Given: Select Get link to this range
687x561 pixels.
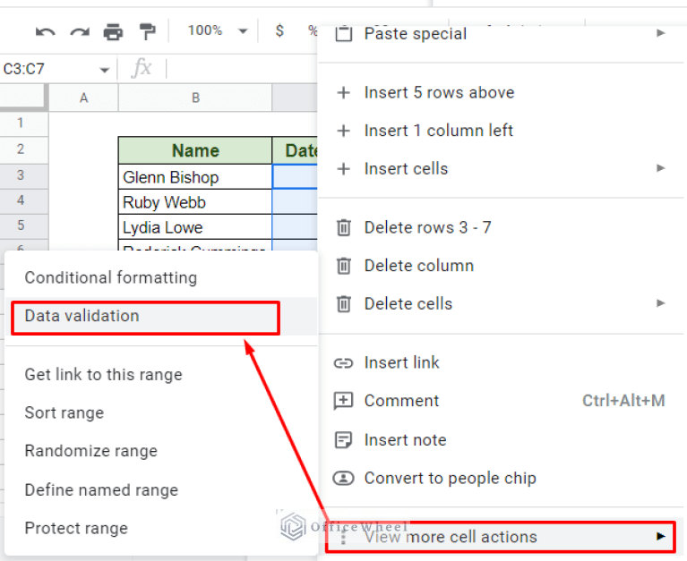Looking at the screenshot, I should (161, 375).
